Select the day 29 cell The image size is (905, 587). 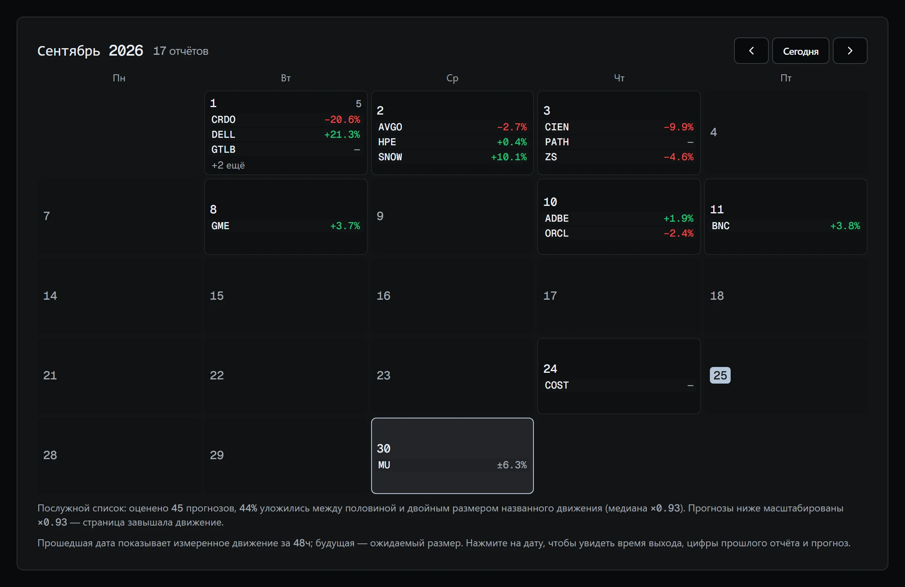pyautogui.click(x=286, y=456)
